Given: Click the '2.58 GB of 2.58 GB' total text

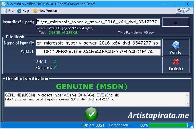Looking at the screenshot, I should (63, 33).
